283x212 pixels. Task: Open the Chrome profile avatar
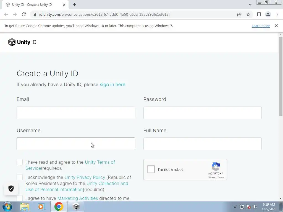point(268,14)
